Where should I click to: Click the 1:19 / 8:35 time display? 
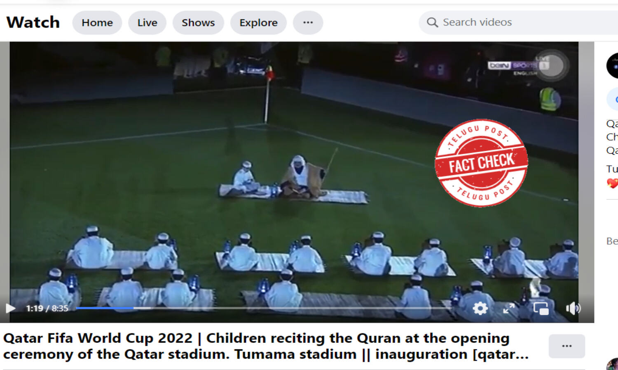[47, 308]
